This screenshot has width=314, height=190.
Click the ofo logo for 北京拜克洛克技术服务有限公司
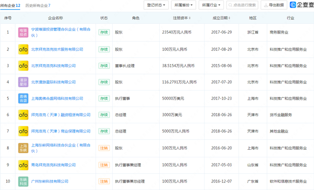[x=23, y=49]
